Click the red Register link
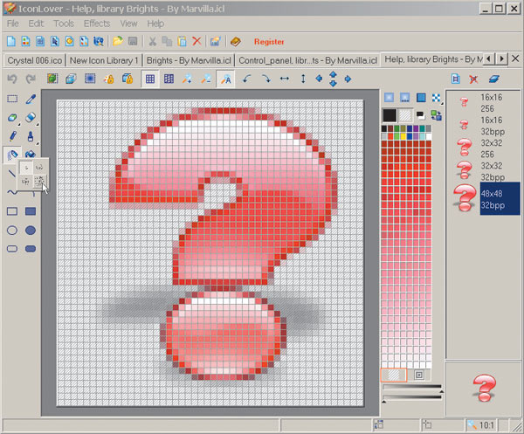This screenshot has width=524, height=434. coord(269,41)
